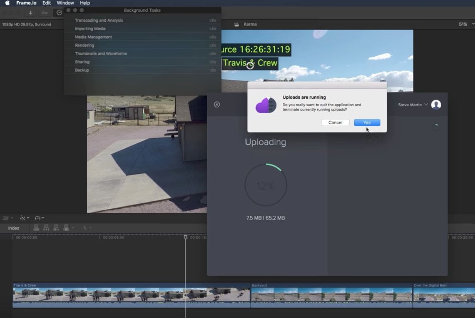
Task: Select the Transcoding and Analysis row
Action: [x=142, y=20]
